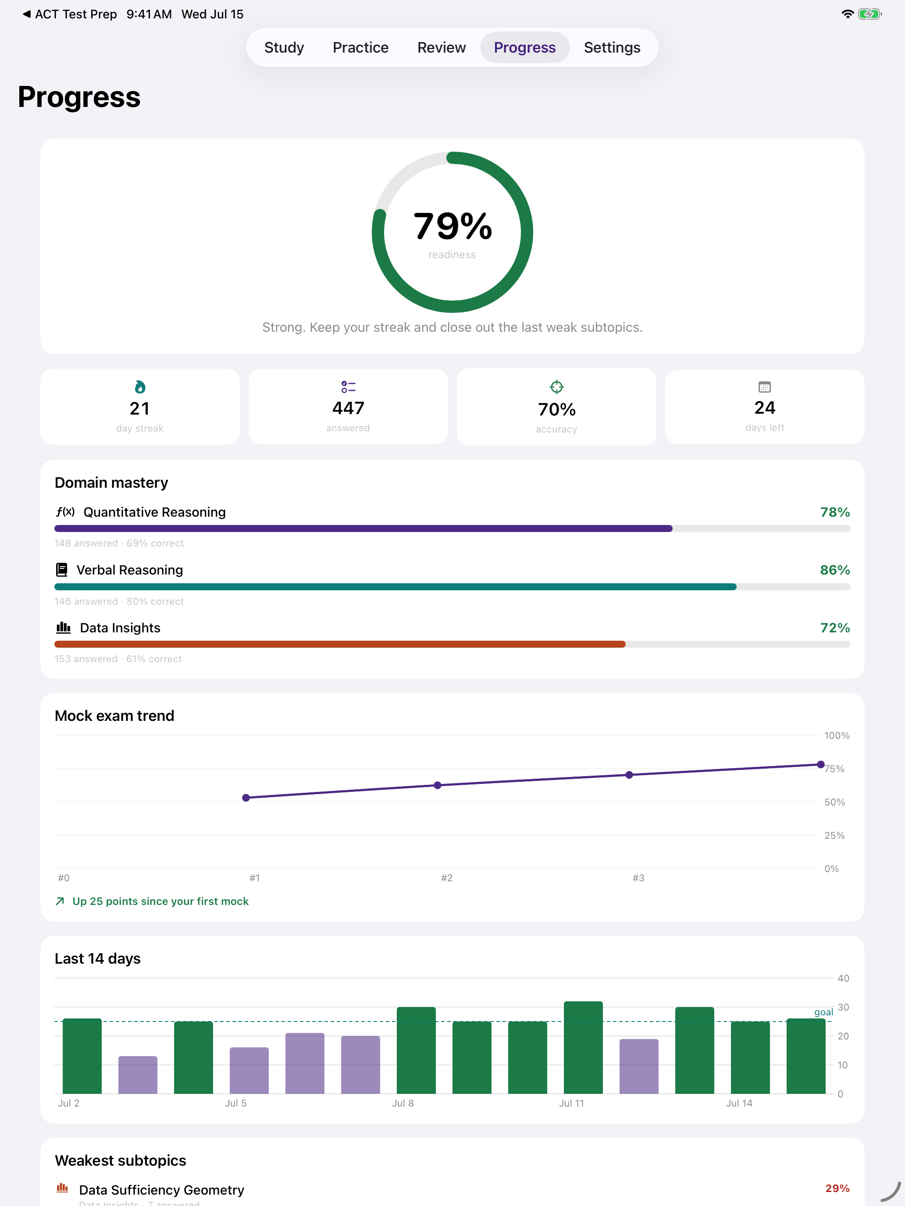
Task: Tap the flame streak icon
Action: (x=139, y=387)
